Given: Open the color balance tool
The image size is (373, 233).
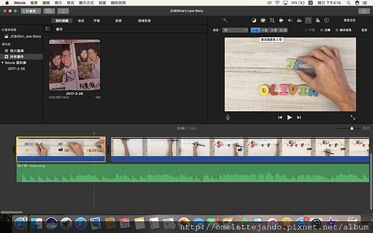Looking at the screenshot, I should [x=254, y=21].
